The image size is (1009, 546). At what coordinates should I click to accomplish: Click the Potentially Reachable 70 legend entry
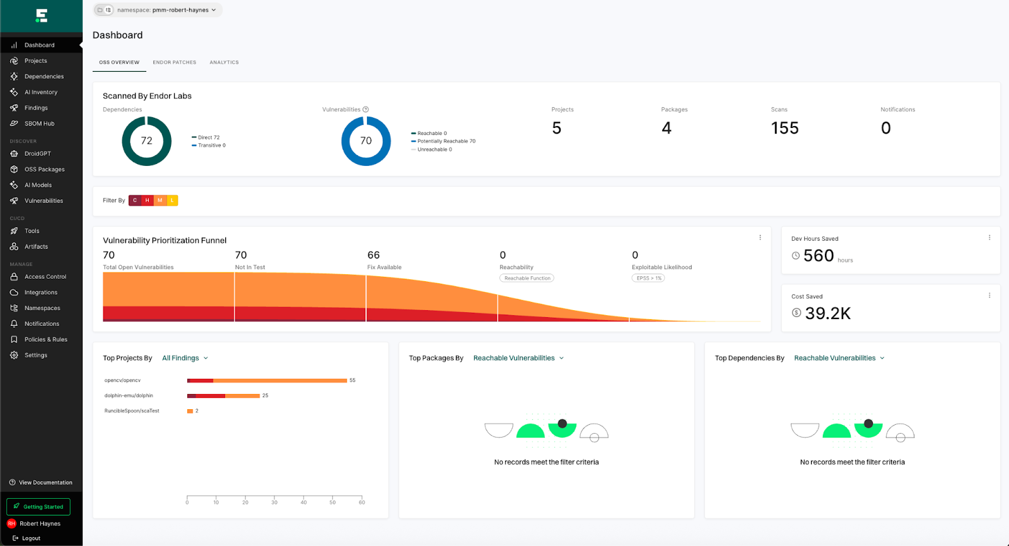(443, 141)
